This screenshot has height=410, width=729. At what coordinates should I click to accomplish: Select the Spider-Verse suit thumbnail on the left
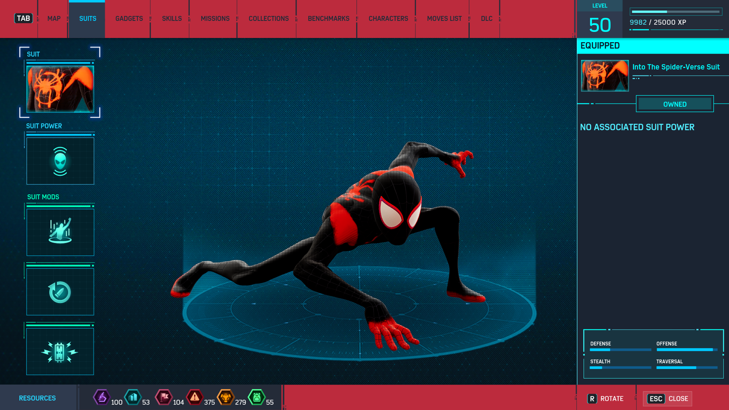pyautogui.click(x=60, y=89)
